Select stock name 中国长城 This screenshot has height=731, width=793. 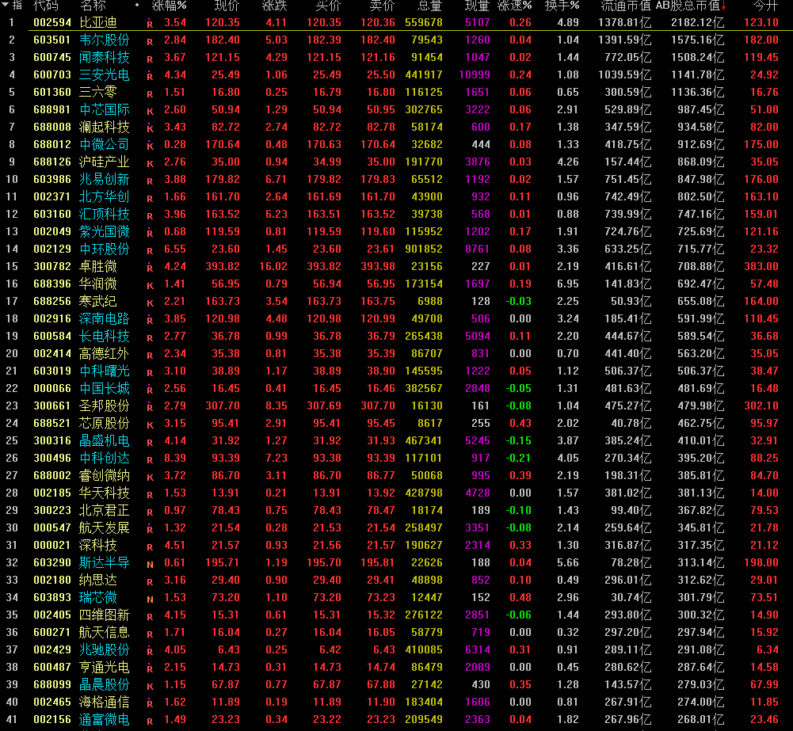coord(105,388)
